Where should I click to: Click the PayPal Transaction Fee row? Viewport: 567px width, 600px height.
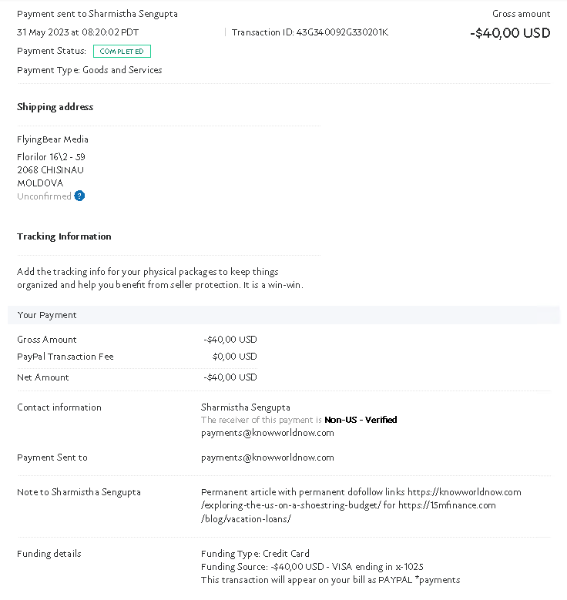coord(137,357)
